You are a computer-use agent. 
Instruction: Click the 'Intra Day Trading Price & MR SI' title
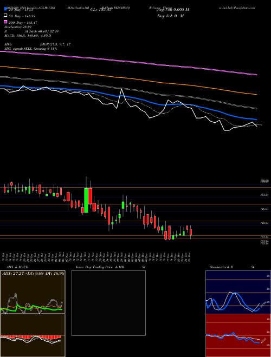111,267
